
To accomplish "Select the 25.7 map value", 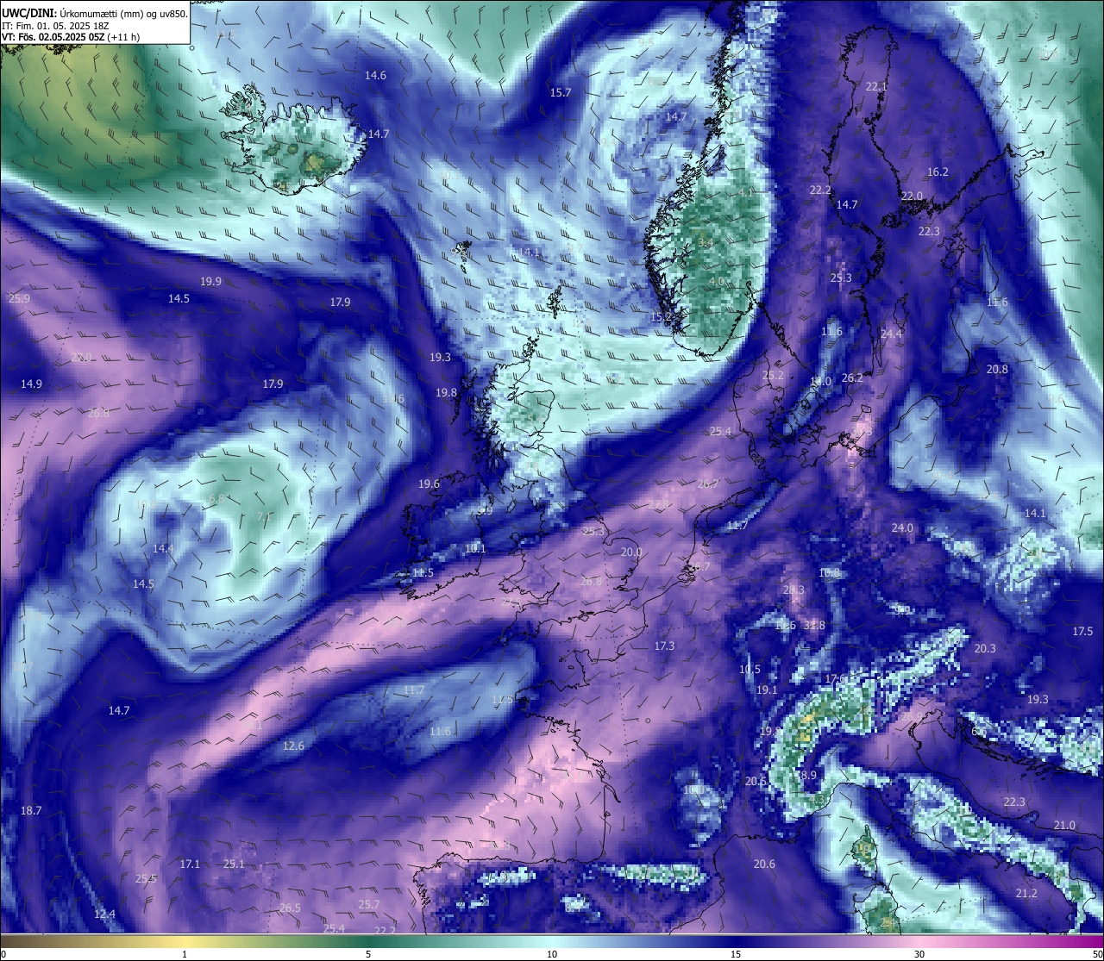I will [x=368, y=904].
